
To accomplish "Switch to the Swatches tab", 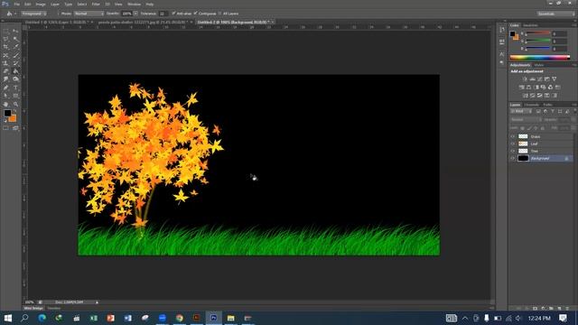I will point(530,25).
